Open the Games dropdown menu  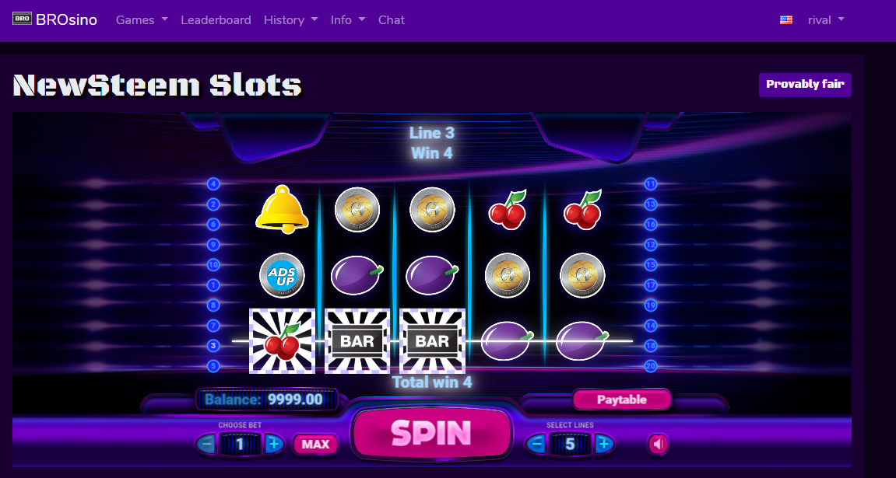click(142, 20)
